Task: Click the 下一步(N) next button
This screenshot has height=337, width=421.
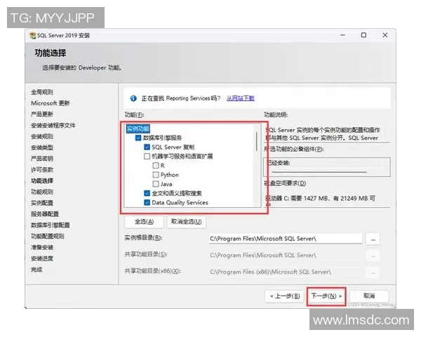Action: point(326,296)
